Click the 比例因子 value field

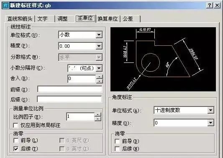80,117
